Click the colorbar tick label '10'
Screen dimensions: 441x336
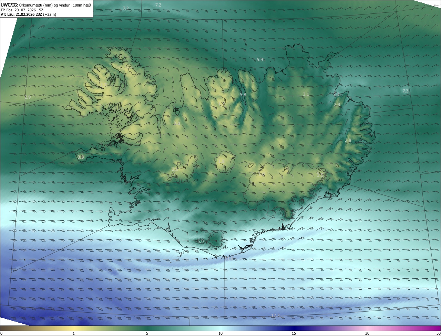coord(220,333)
